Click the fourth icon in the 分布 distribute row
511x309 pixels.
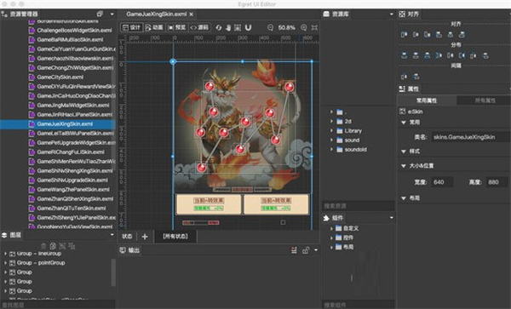439,55
